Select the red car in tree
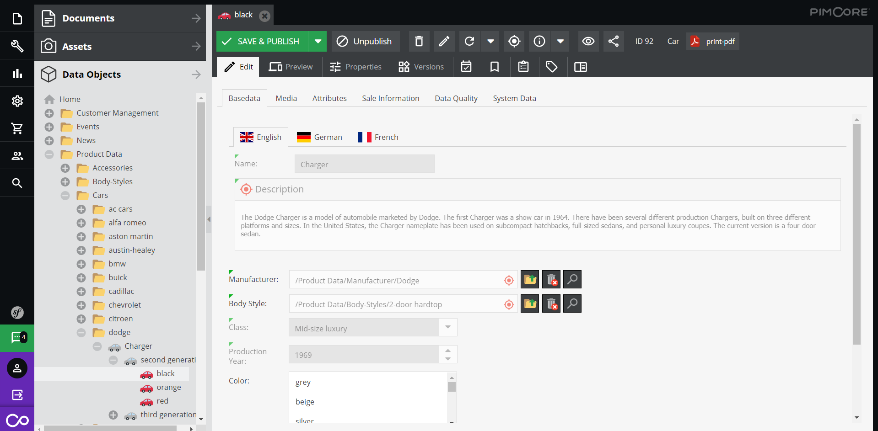This screenshot has width=878, height=431. 162,401
